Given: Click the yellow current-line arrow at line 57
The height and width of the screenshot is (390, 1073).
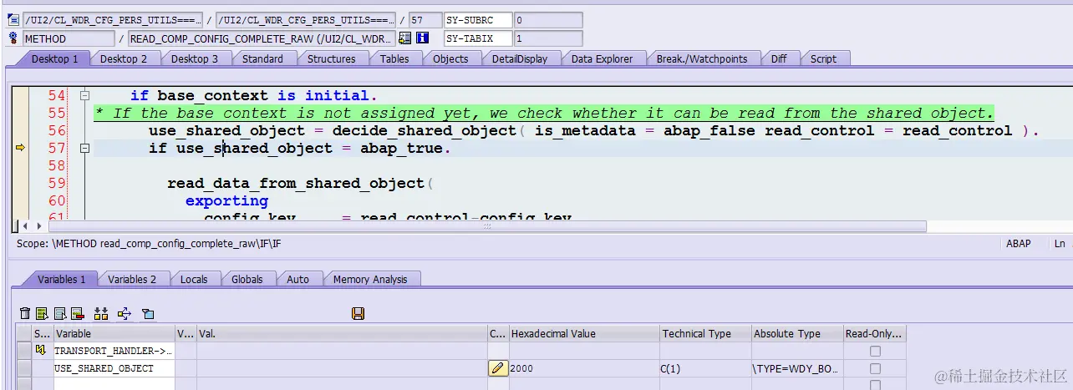Looking at the screenshot, I should point(21,148).
